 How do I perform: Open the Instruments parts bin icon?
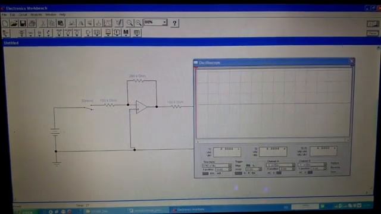click(136, 33)
